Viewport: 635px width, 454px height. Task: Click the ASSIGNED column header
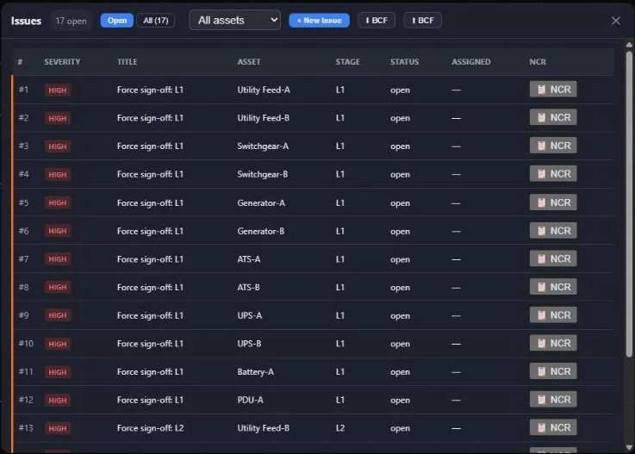[x=471, y=61]
